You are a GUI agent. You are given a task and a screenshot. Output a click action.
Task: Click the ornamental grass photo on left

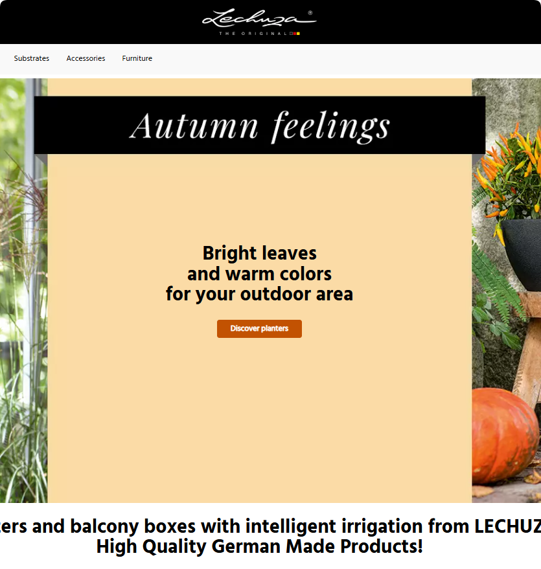pos(23,290)
